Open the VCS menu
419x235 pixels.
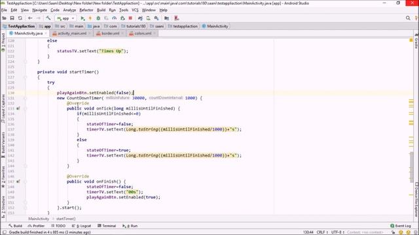[135, 10]
